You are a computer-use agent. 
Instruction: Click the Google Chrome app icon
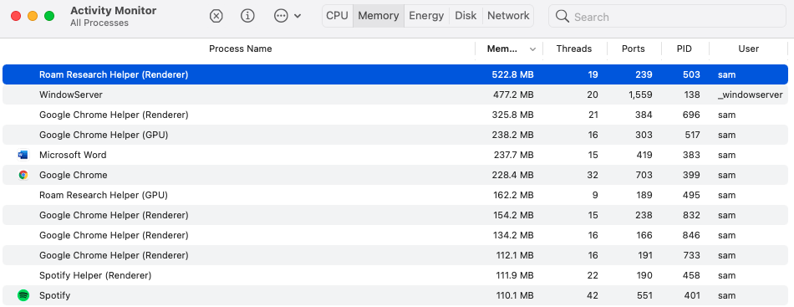point(23,176)
